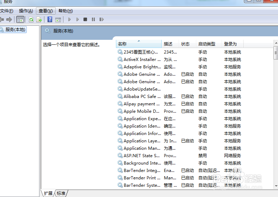The width and height of the screenshot is (278, 197).
Task: Sort by the 描述 column header
Action: (170, 44)
